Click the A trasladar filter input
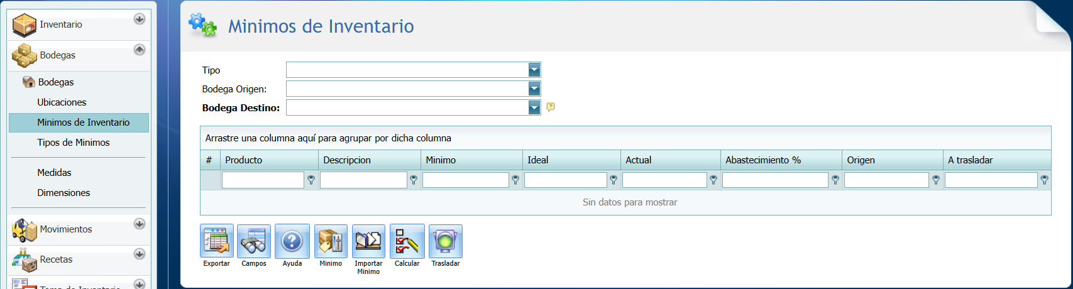This screenshot has height=289, width=1073. (991, 180)
